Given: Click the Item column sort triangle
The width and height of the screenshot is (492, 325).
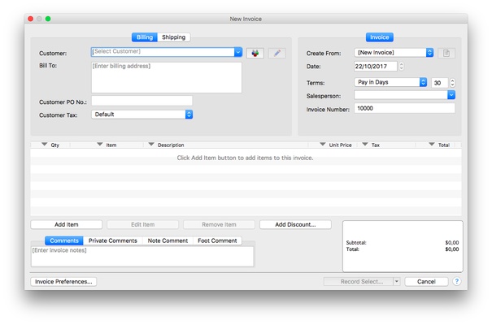Looking at the screenshot, I should (x=100, y=144).
